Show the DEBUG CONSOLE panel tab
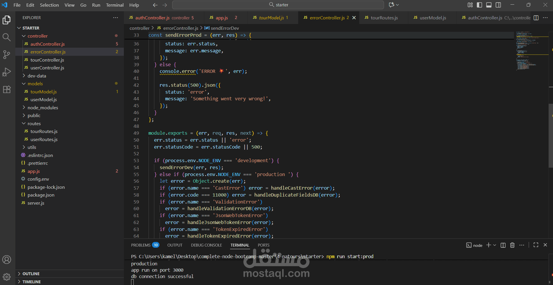The height and width of the screenshot is (285, 553). click(207, 245)
